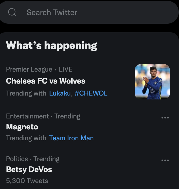Click the LIVE indicator beside Premier League
The width and height of the screenshot is (179, 189).
tap(66, 69)
